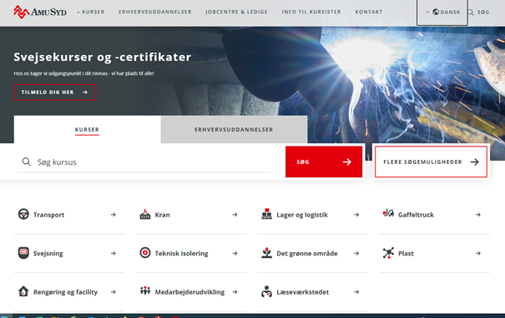Open the Gaffeltruck course category link

point(434,215)
